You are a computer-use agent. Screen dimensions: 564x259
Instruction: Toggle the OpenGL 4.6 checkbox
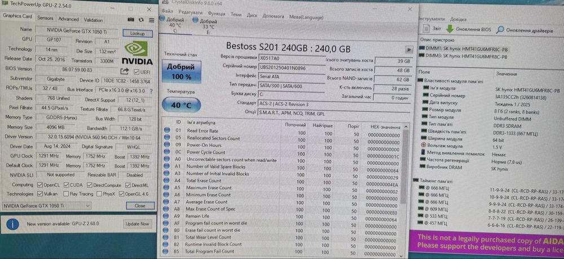pyautogui.click(x=122, y=194)
